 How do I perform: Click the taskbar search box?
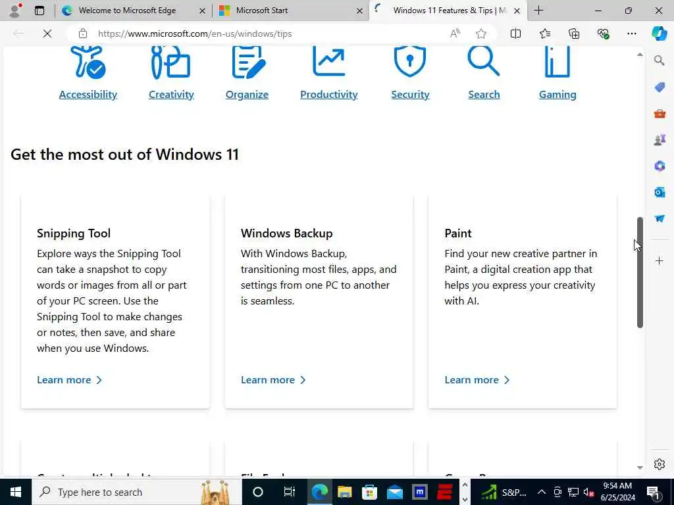click(x=137, y=492)
